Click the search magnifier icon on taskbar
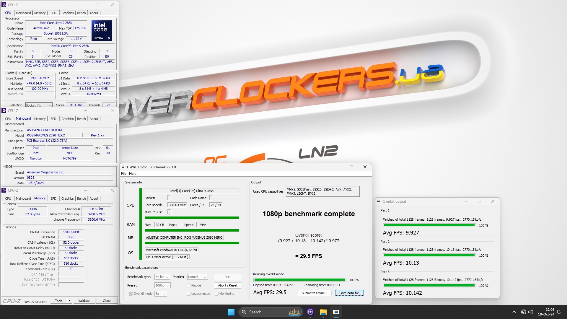The height and width of the screenshot is (319, 567). [244, 312]
